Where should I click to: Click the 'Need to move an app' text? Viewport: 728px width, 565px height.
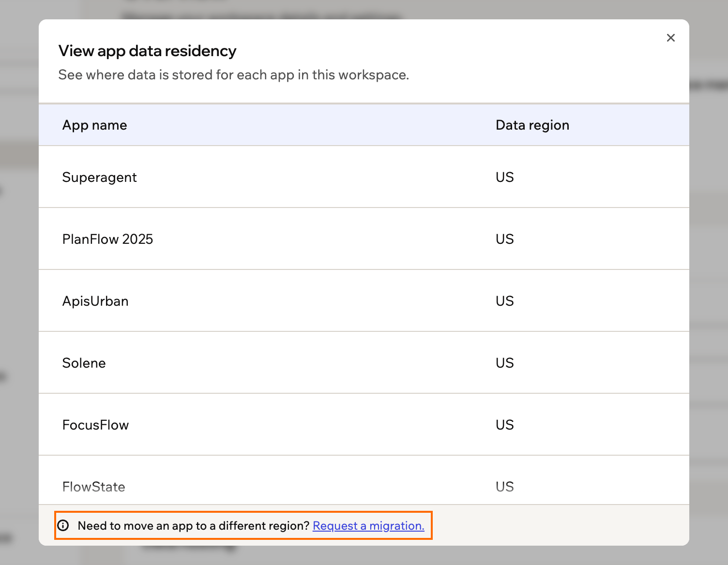tap(194, 526)
